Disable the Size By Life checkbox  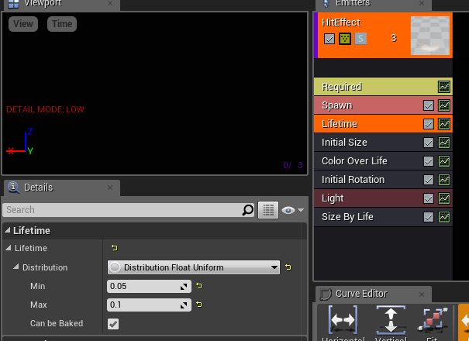[x=429, y=217]
